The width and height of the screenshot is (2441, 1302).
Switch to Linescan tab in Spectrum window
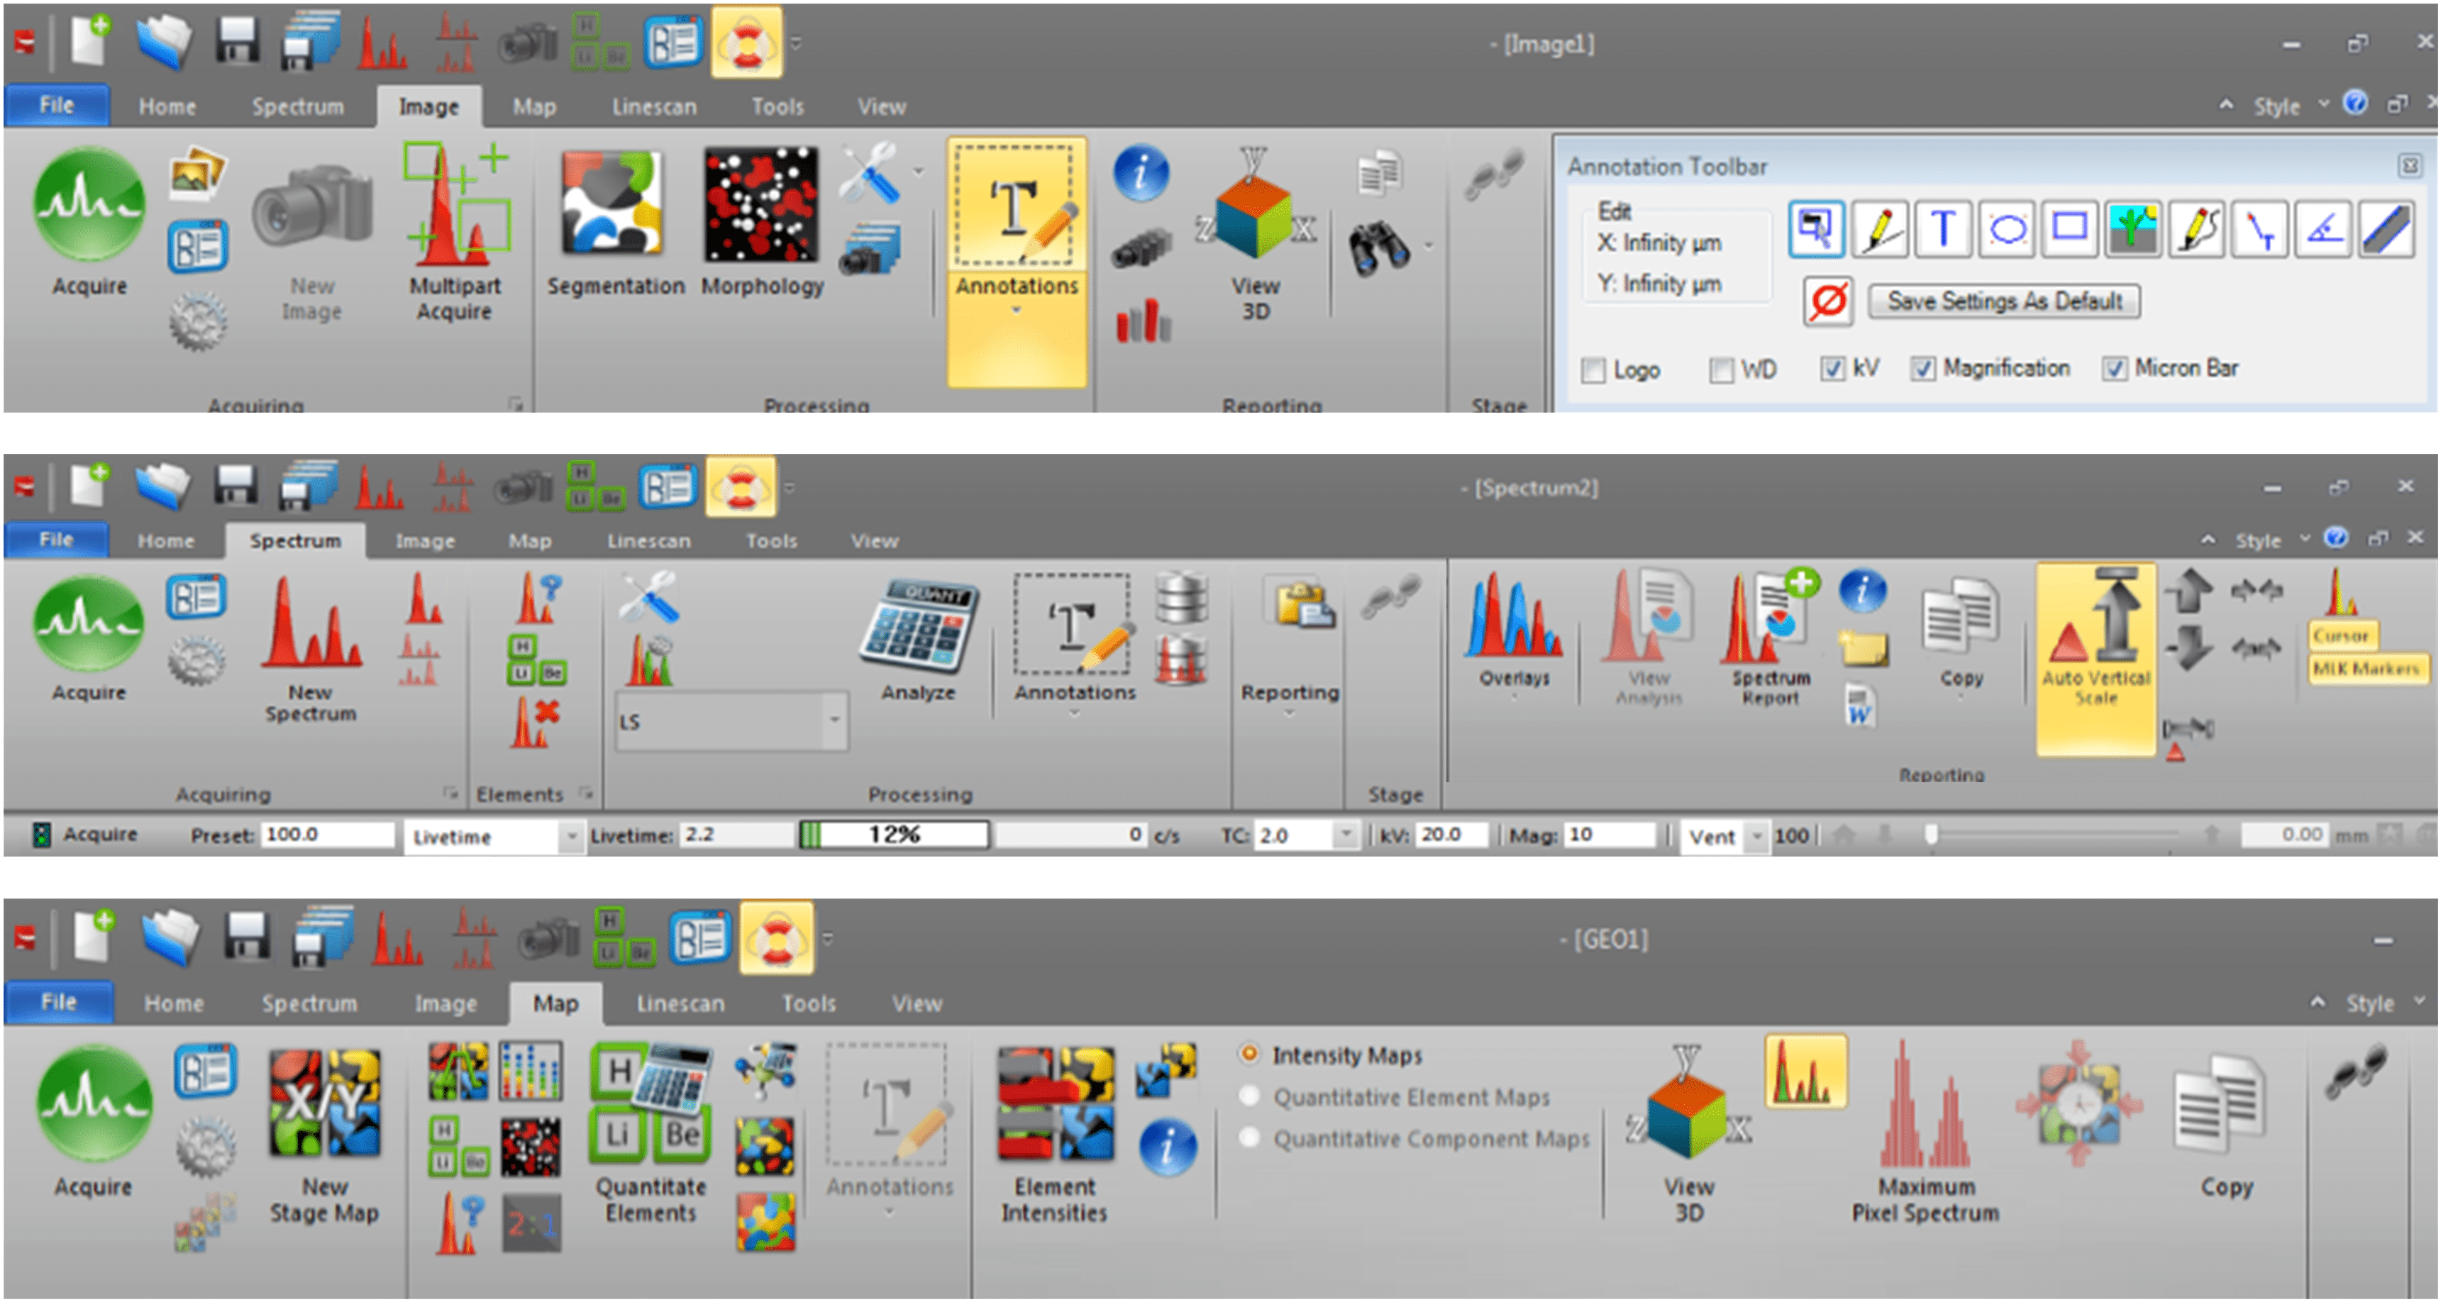(x=648, y=541)
